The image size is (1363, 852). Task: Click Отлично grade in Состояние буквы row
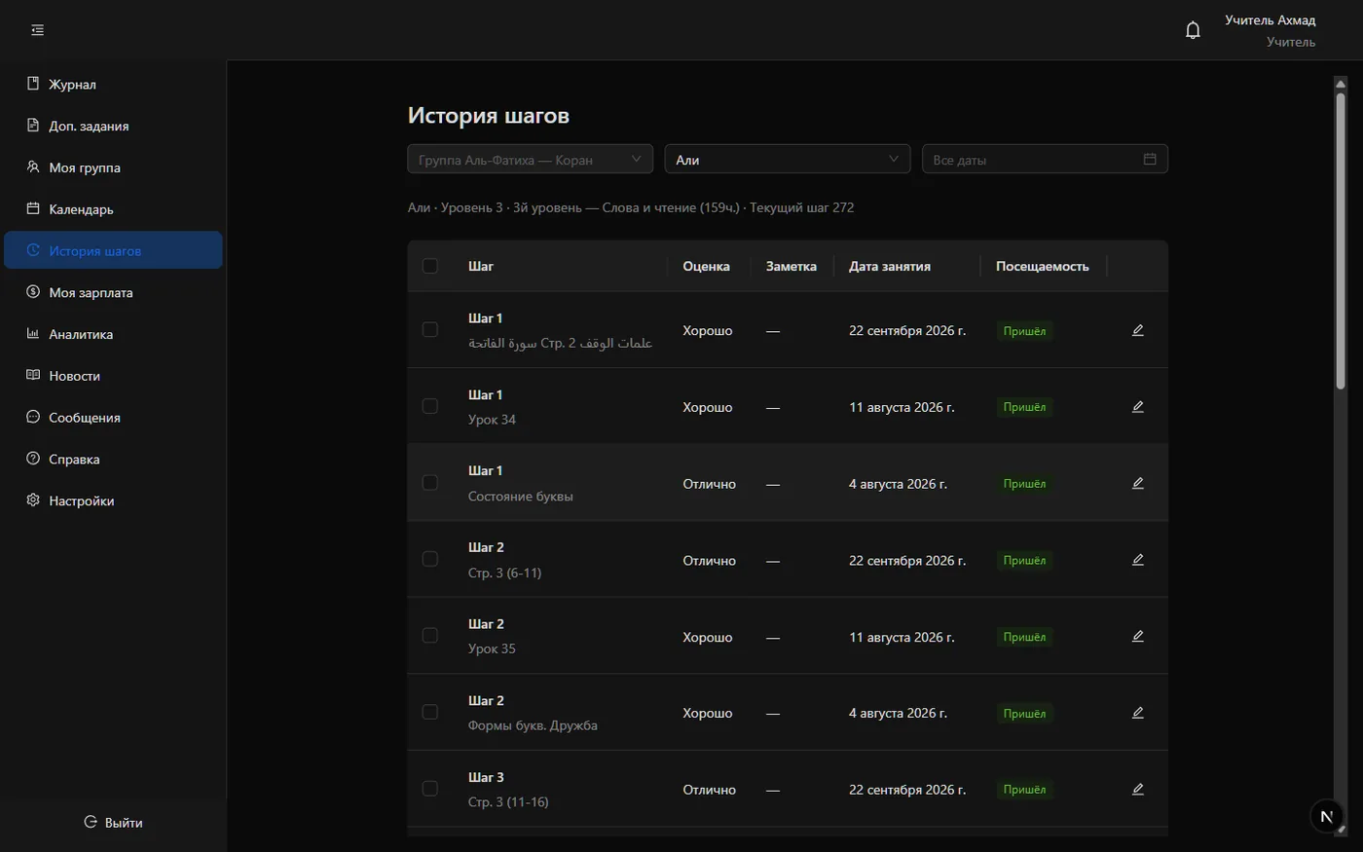[x=709, y=484]
